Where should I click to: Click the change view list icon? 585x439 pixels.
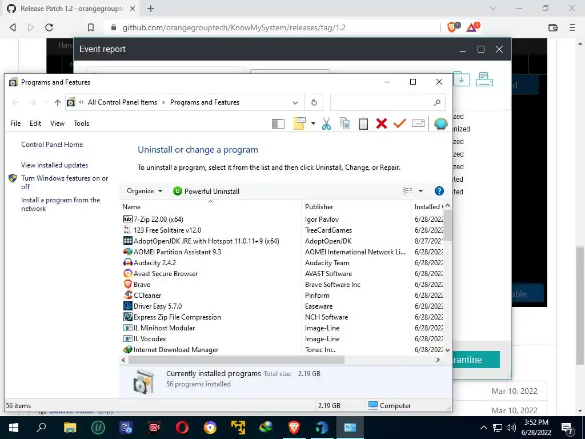(407, 191)
